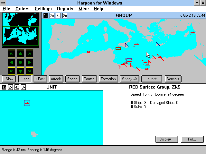Screen dimensions: 206x154
Task: Select the southernmost red ship near Libyan coast
Action: pyautogui.click(x=147, y=69)
